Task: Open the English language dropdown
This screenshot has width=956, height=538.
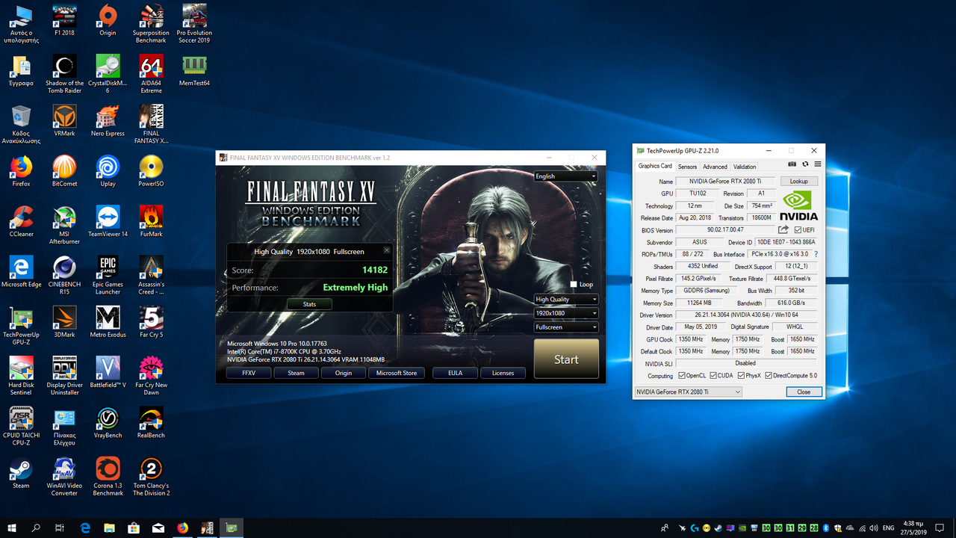Action: [x=566, y=176]
